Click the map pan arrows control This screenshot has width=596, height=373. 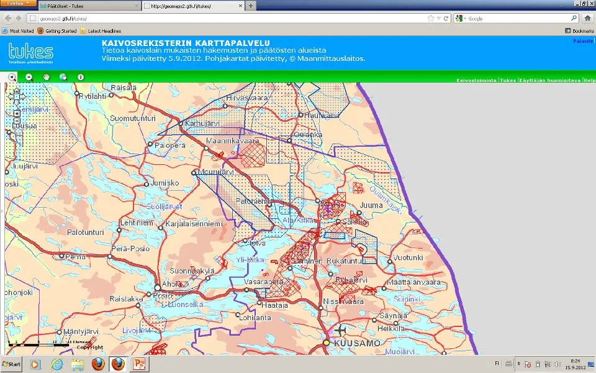point(17,97)
